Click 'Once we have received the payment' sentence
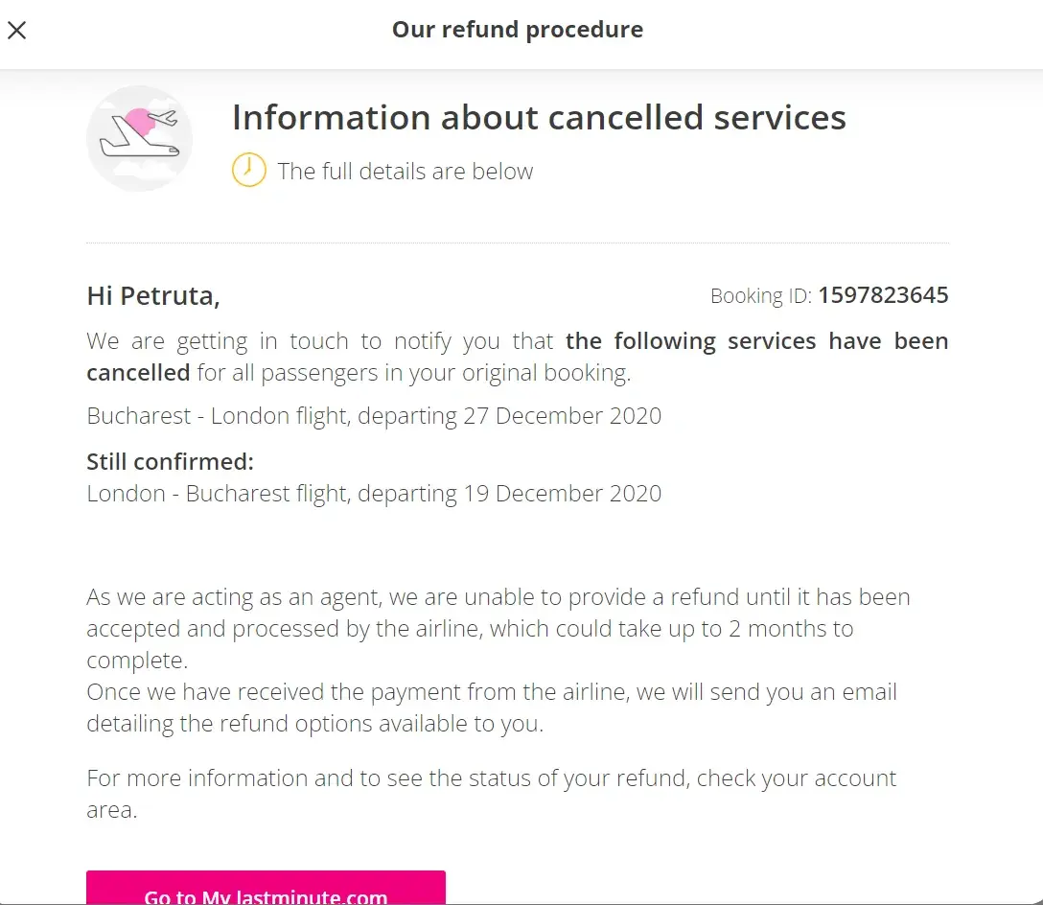The image size is (1043, 905). coord(491,692)
